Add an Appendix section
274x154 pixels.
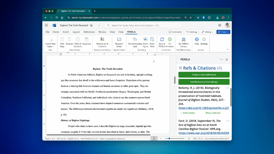pos(86,41)
